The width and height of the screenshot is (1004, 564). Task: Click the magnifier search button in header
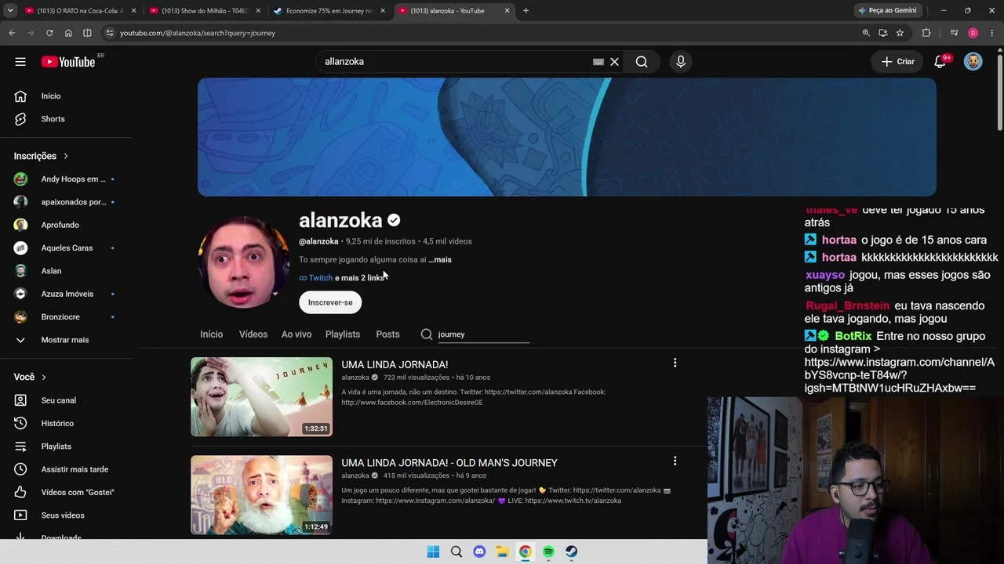click(x=642, y=62)
